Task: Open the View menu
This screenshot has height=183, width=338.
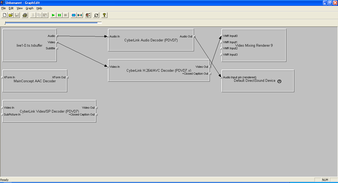Action: 20,8
